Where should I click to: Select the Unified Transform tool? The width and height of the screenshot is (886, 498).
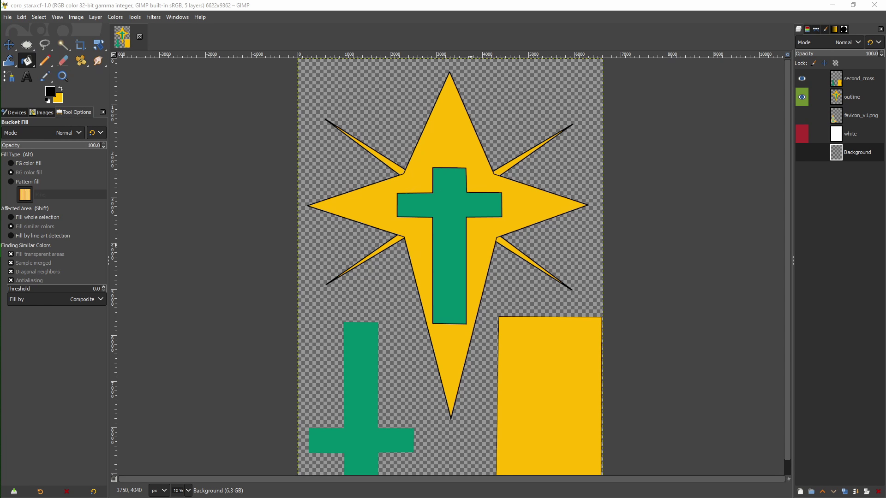pyautogui.click(x=98, y=45)
